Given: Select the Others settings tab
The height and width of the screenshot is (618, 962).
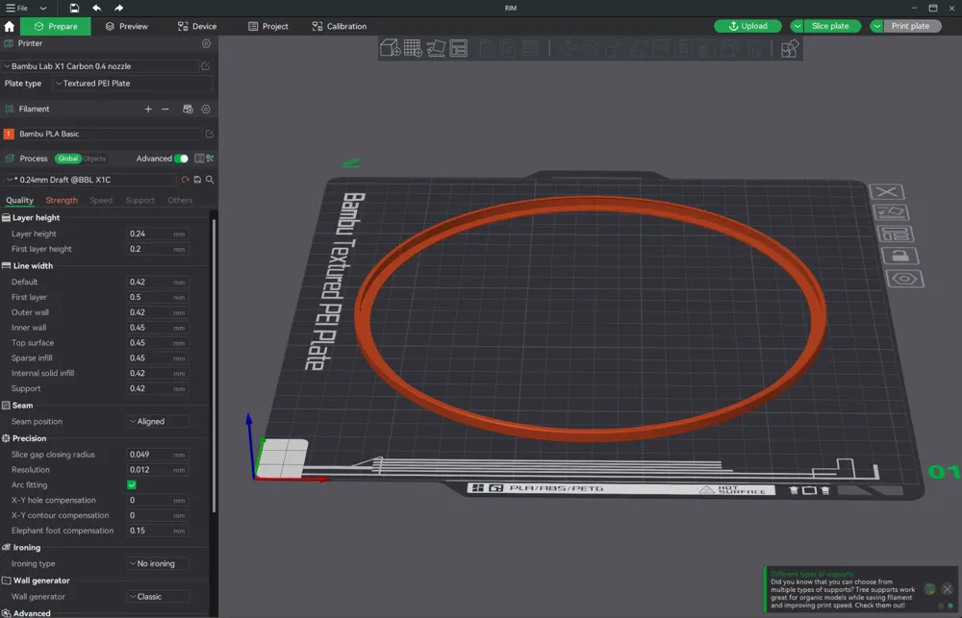Looking at the screenshot, I should coord(180,201).
